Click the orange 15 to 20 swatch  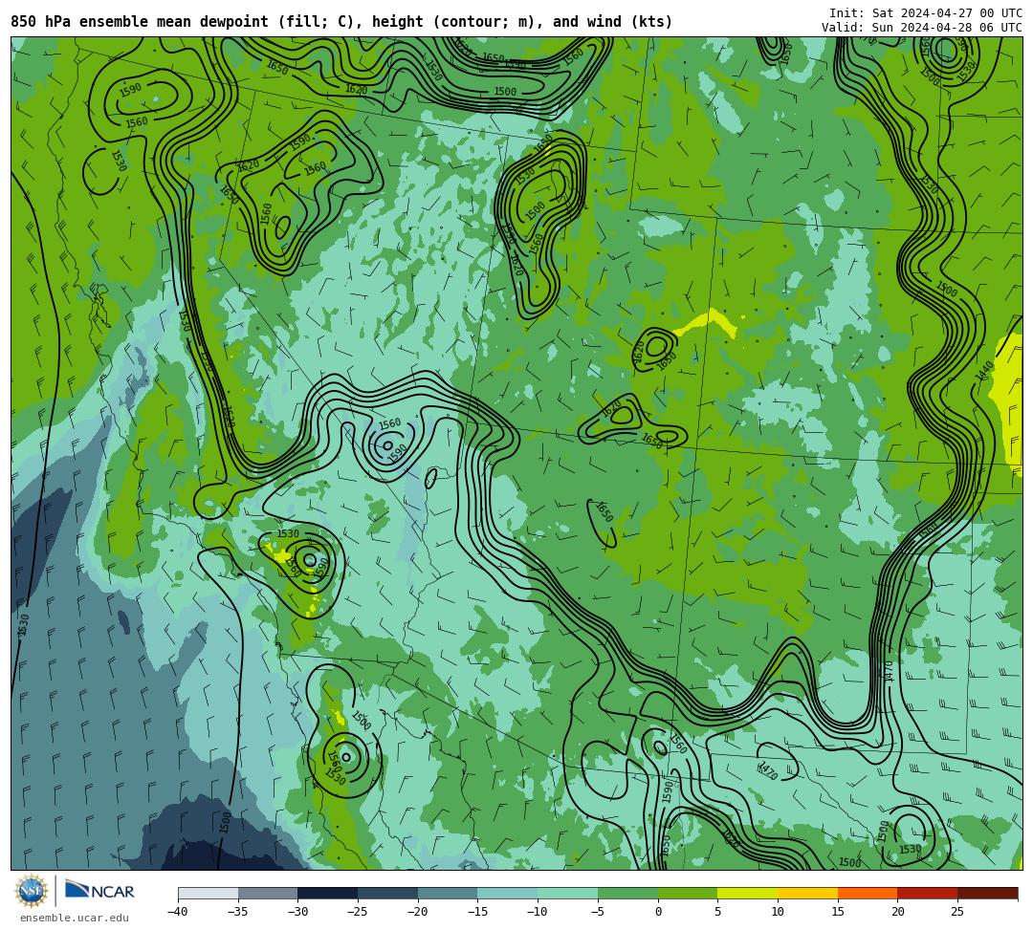867,893
